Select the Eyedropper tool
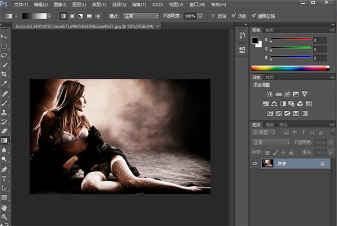The image size is (337, 226). click(4, 84)
